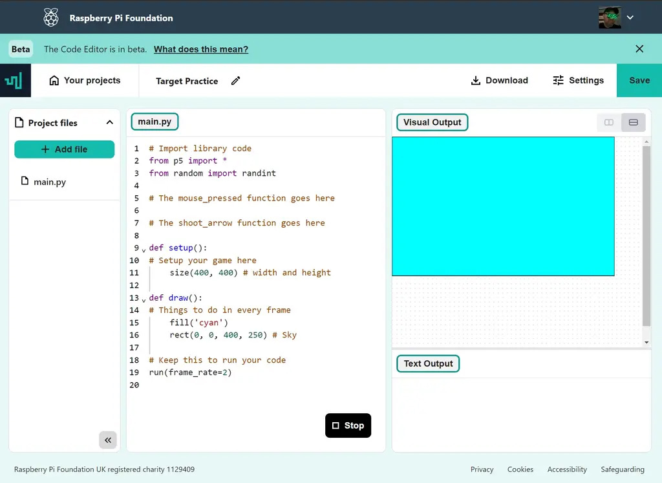Switch Visual Output to side-by-side layout
Image resolution: width=662 pixels, height=483 pixels.
[608, 122]
